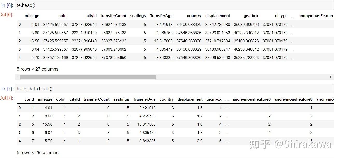
Task: Select the In [6] cell prompt
Action: pos(7,5)
